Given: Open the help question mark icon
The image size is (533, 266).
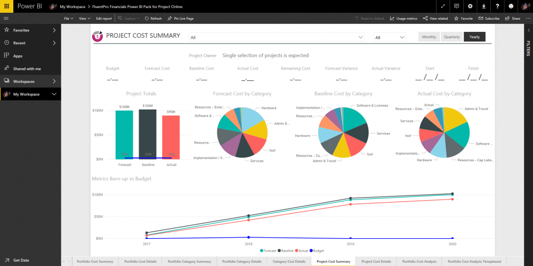Looking at the screenshot, I should [497, 6].
